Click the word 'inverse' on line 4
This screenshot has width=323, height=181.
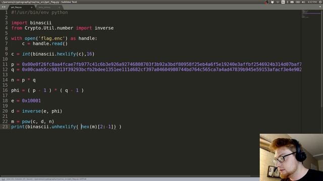point(104,28)
